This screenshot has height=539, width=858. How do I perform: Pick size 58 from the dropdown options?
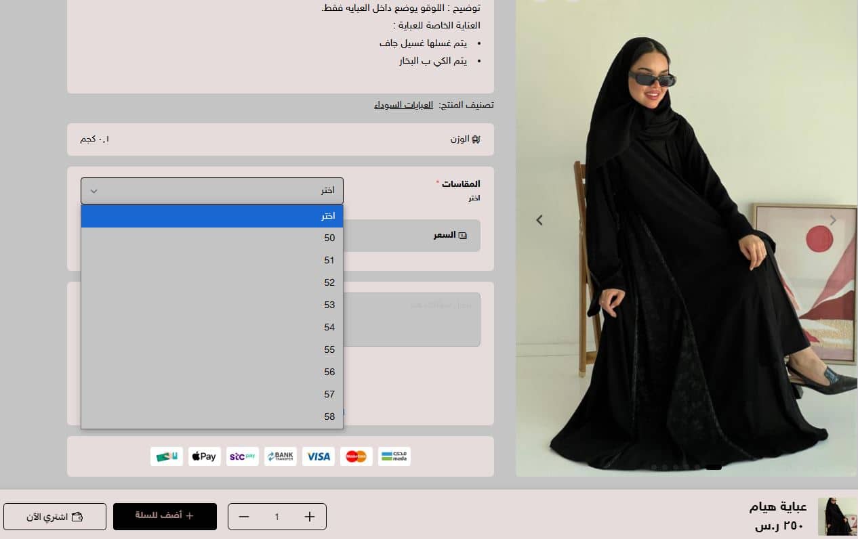212,416
